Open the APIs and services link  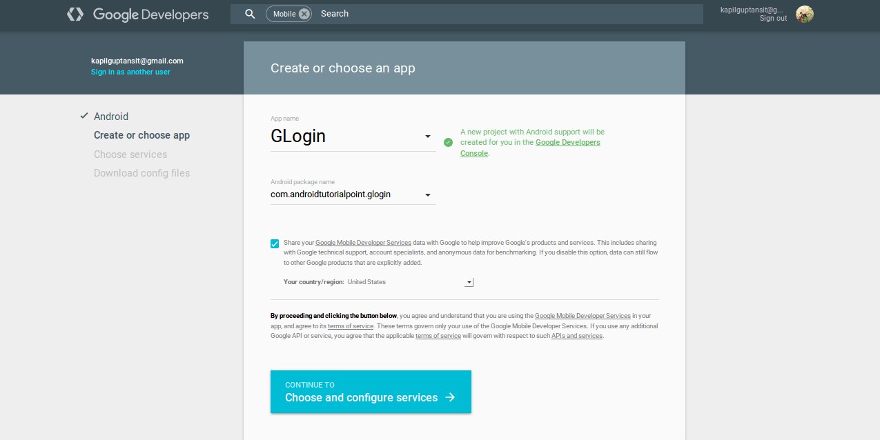click(577, 336)
